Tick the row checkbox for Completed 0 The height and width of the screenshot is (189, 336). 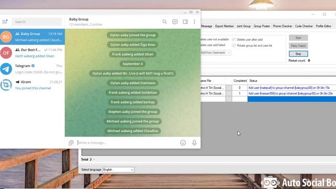[229, 88]
